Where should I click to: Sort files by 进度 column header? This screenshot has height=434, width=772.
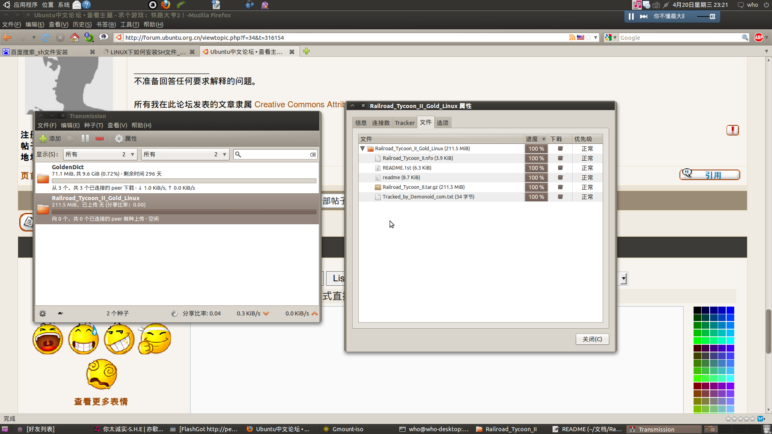(536, 139)
